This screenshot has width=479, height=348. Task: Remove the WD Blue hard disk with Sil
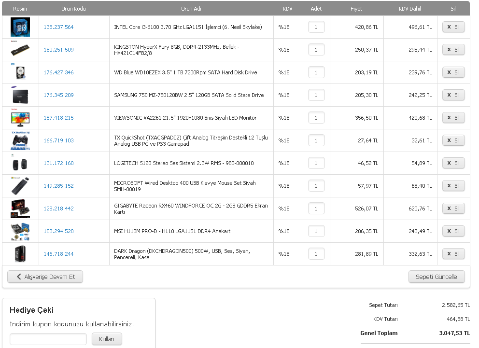pos(453,72)
